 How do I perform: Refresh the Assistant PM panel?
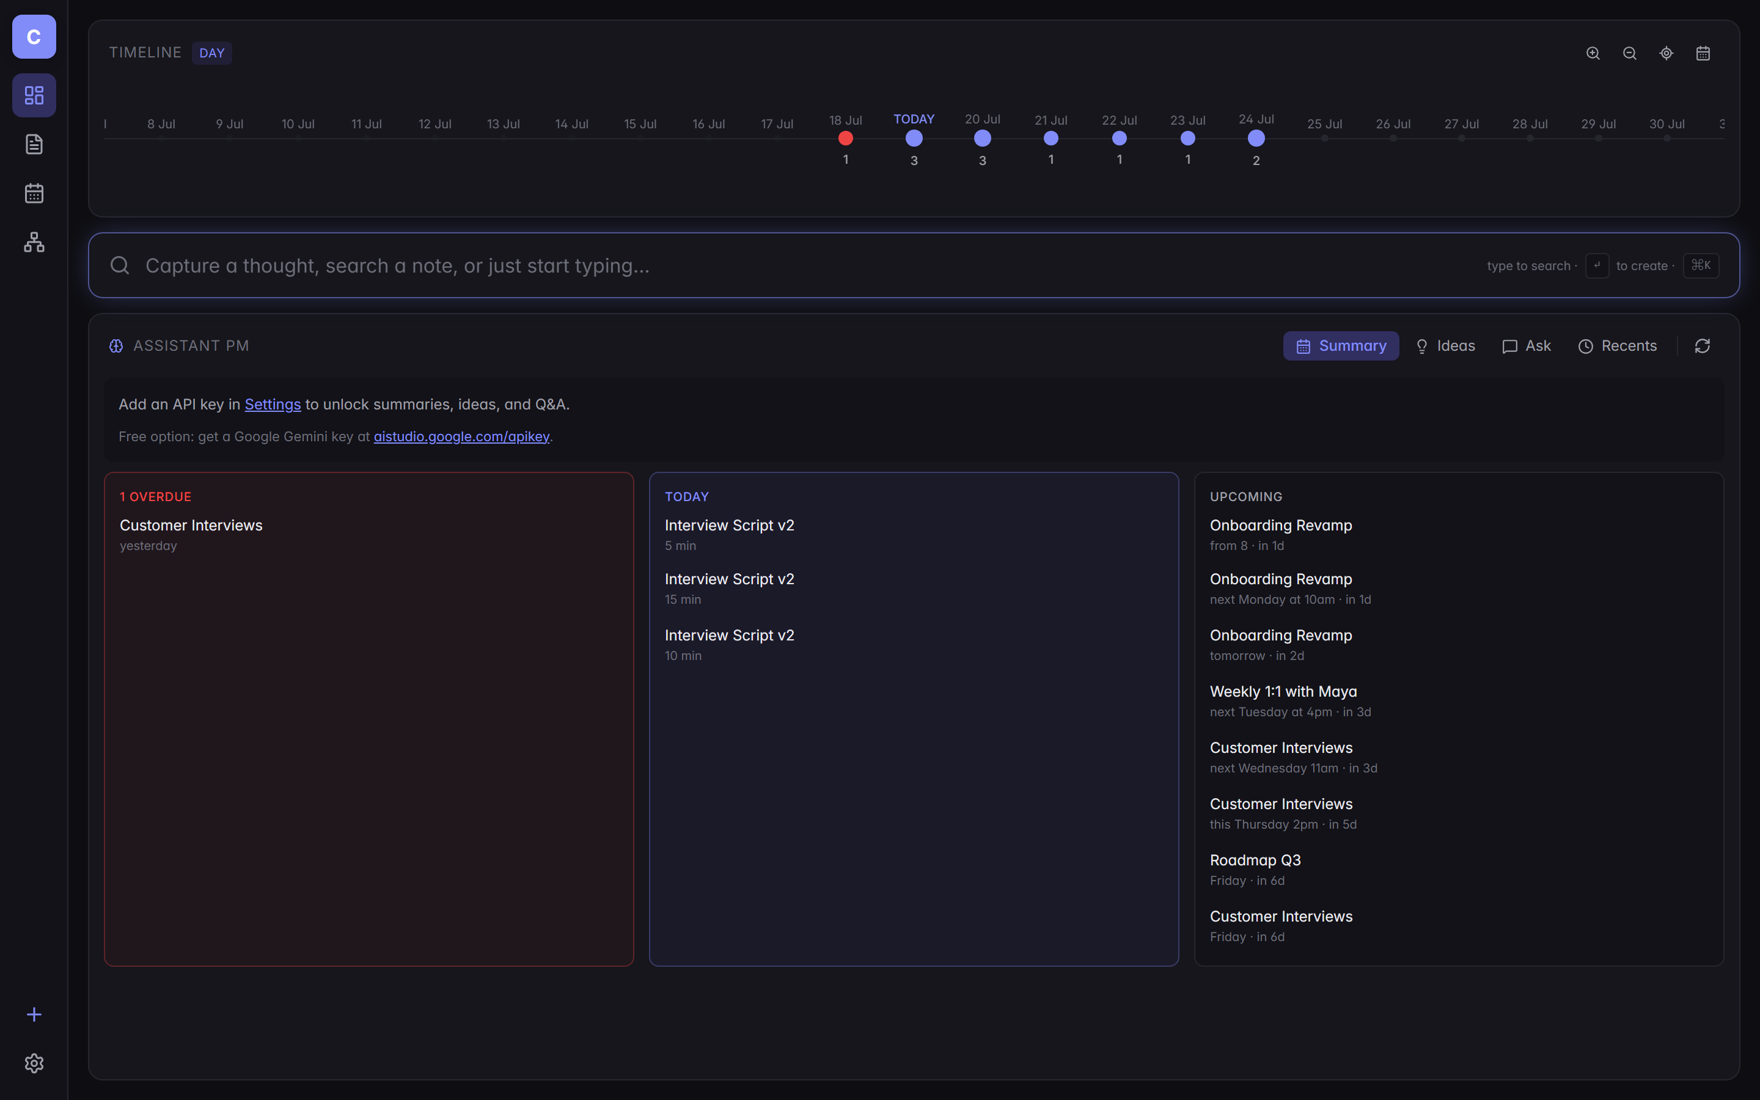[1703, 346]
